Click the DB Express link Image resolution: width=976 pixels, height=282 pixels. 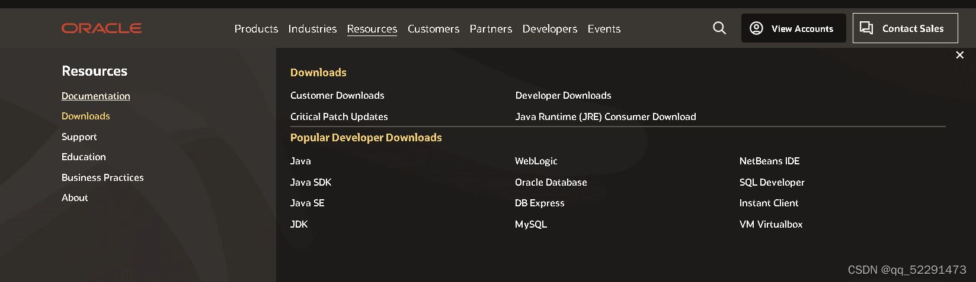[540, 203]
